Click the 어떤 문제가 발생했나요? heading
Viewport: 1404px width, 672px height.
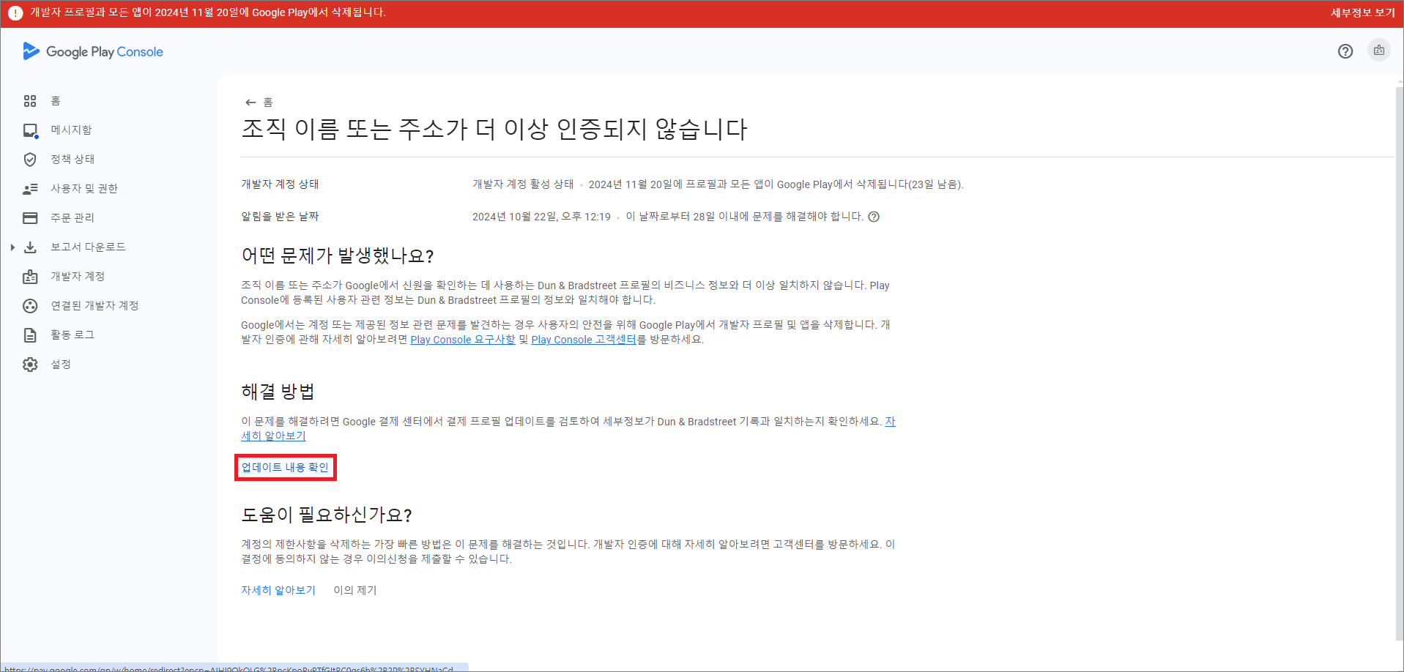338,255
